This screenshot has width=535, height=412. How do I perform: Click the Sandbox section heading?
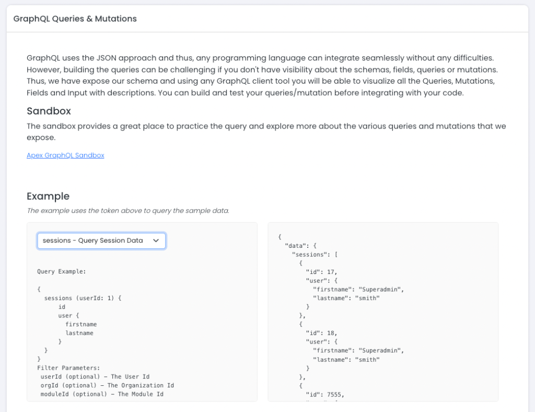[x=49, y=111]
